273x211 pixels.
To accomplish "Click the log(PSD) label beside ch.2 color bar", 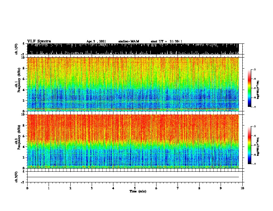I will 258,147.
